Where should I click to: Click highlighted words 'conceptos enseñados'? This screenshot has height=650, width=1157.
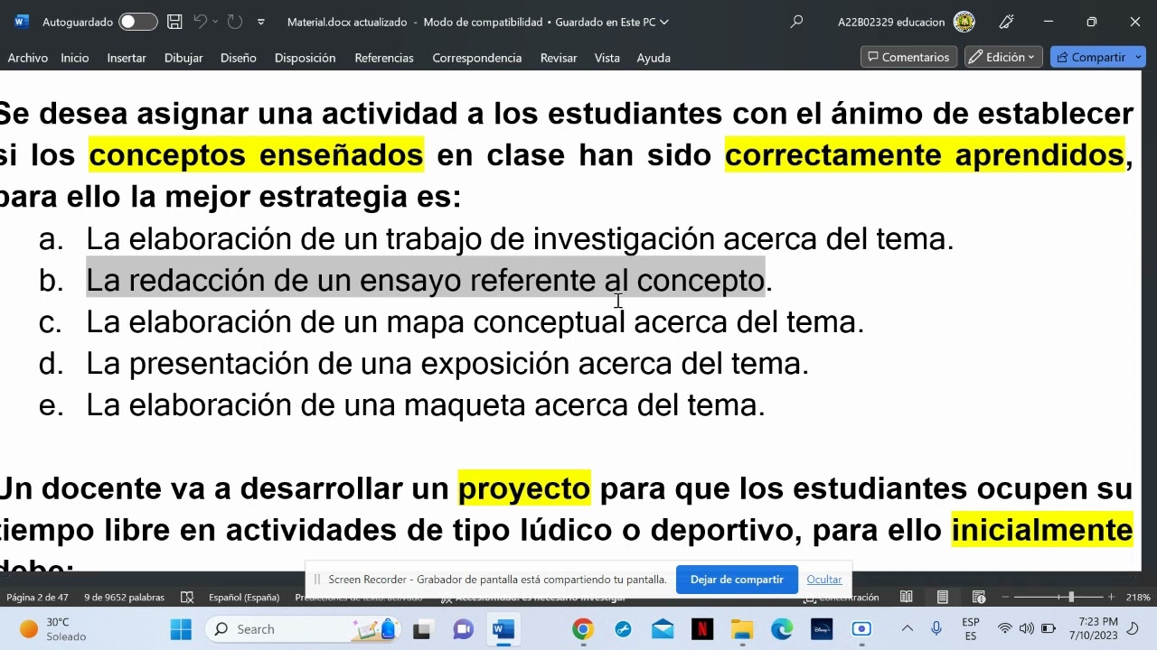point(256,155)
